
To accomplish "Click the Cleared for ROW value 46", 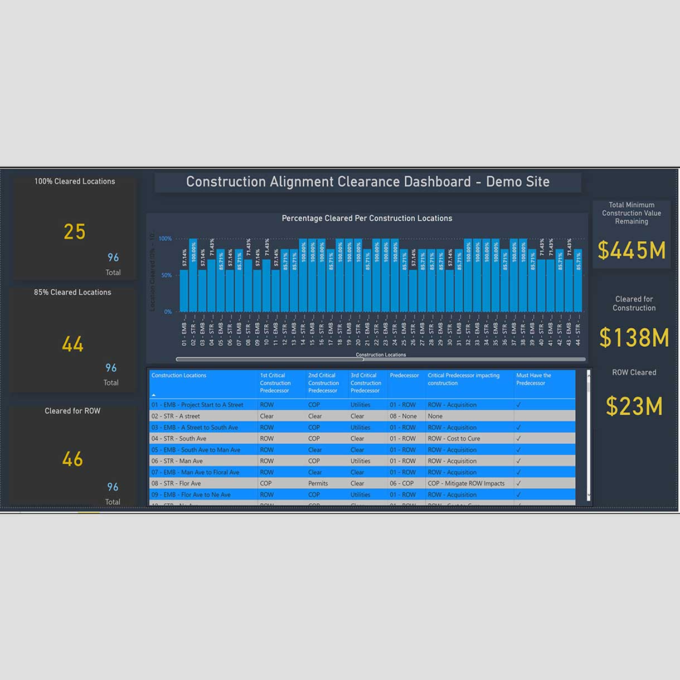I will [x=72, y=459].
